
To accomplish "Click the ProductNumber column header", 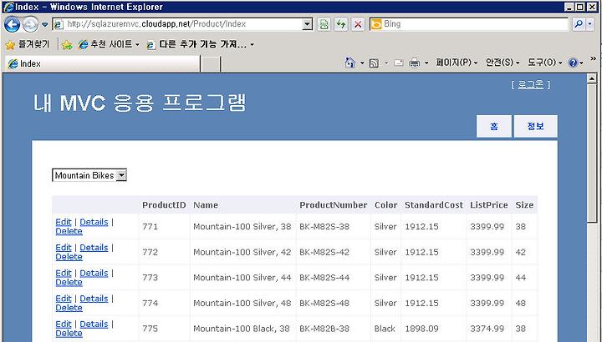I will (334, 205).
